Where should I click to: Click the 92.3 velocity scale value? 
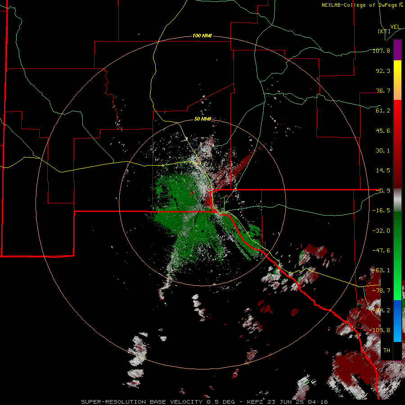click(383, 71)
